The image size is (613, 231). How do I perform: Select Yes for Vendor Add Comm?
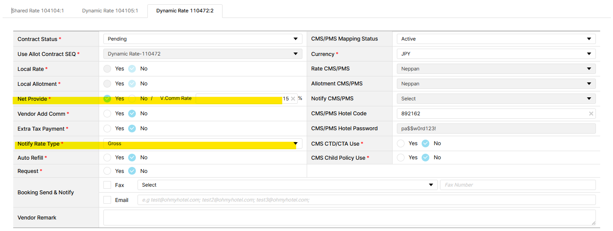tap(107, 114)
